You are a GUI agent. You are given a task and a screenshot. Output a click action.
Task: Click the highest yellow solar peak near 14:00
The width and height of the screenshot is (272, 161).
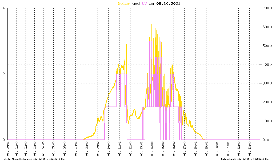152,24
